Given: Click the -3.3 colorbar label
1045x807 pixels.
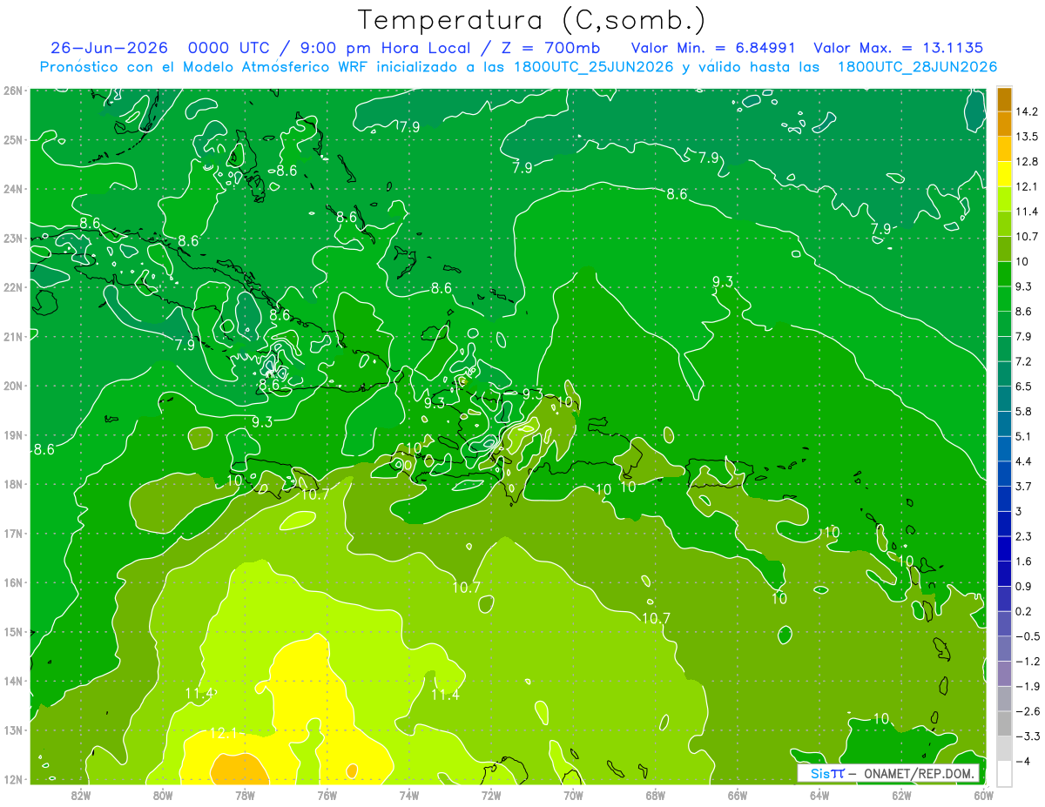Looking at the screenshot, I should tap(1028, 736).
